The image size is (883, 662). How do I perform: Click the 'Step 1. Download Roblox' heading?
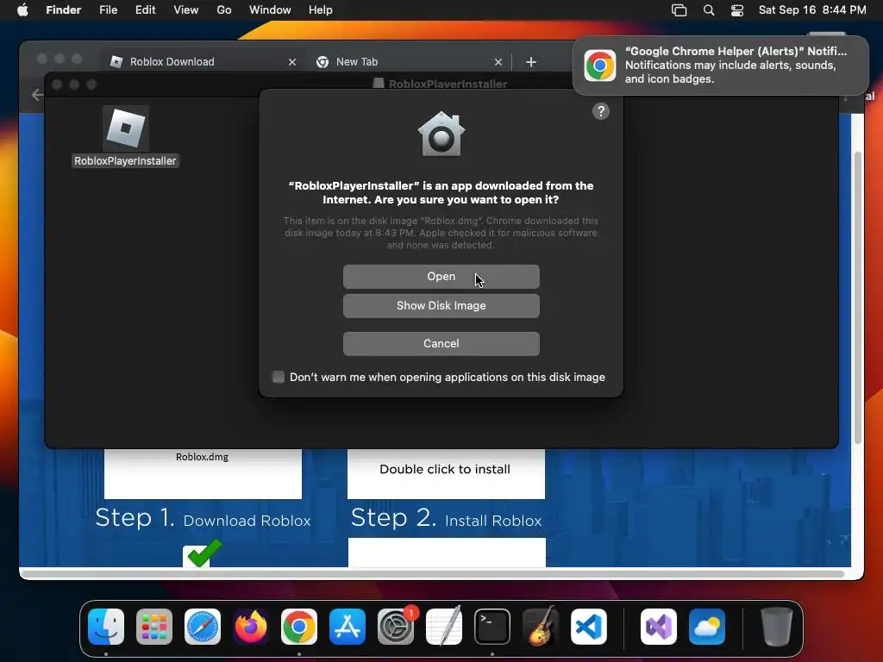(203, 518)
